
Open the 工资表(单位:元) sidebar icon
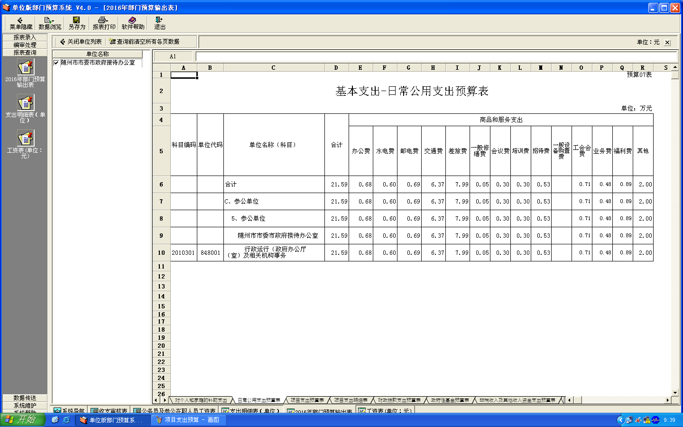(x=26, y=139)
